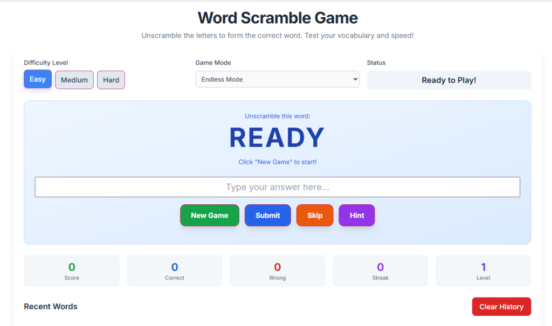The image size is (552, 326).
Task: Click the Score counter card
Action: coord(71,270)
